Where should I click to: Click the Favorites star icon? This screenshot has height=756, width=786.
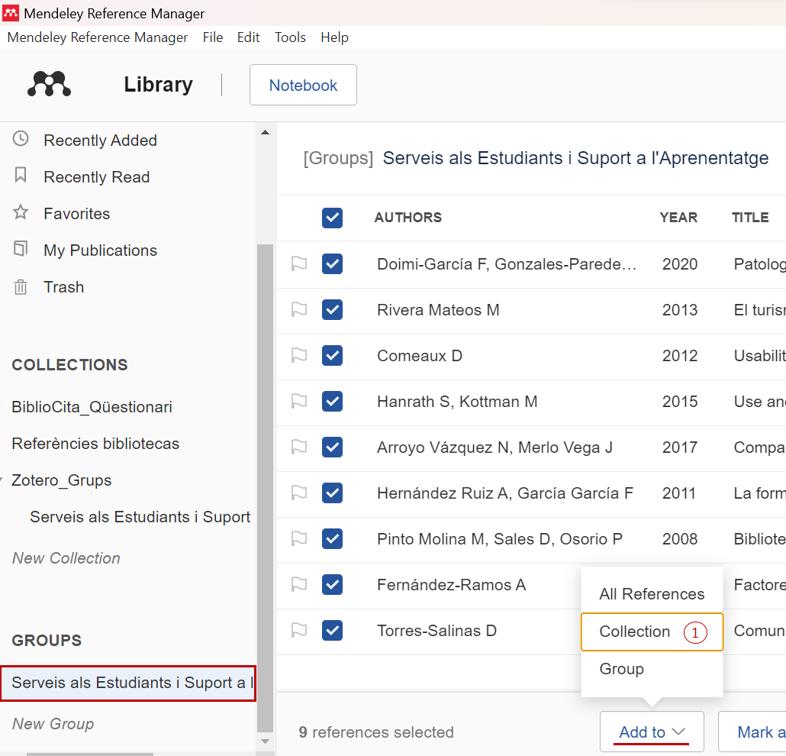tap(21, 212)
